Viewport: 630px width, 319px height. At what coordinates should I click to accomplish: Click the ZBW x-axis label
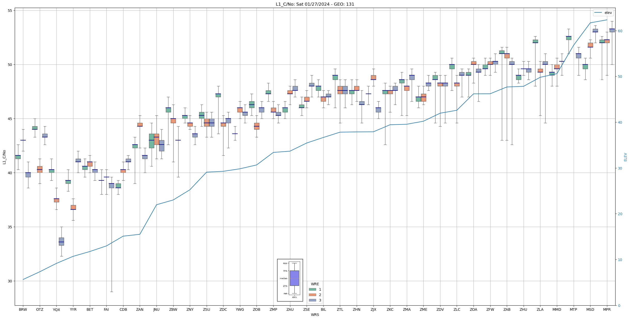pyautogui.click(x=173, y=309)
